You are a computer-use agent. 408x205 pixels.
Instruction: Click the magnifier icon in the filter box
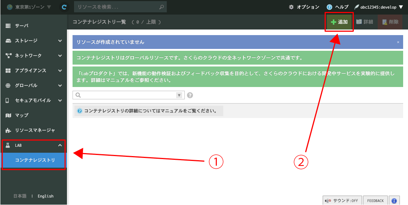(x=78, y=95)
